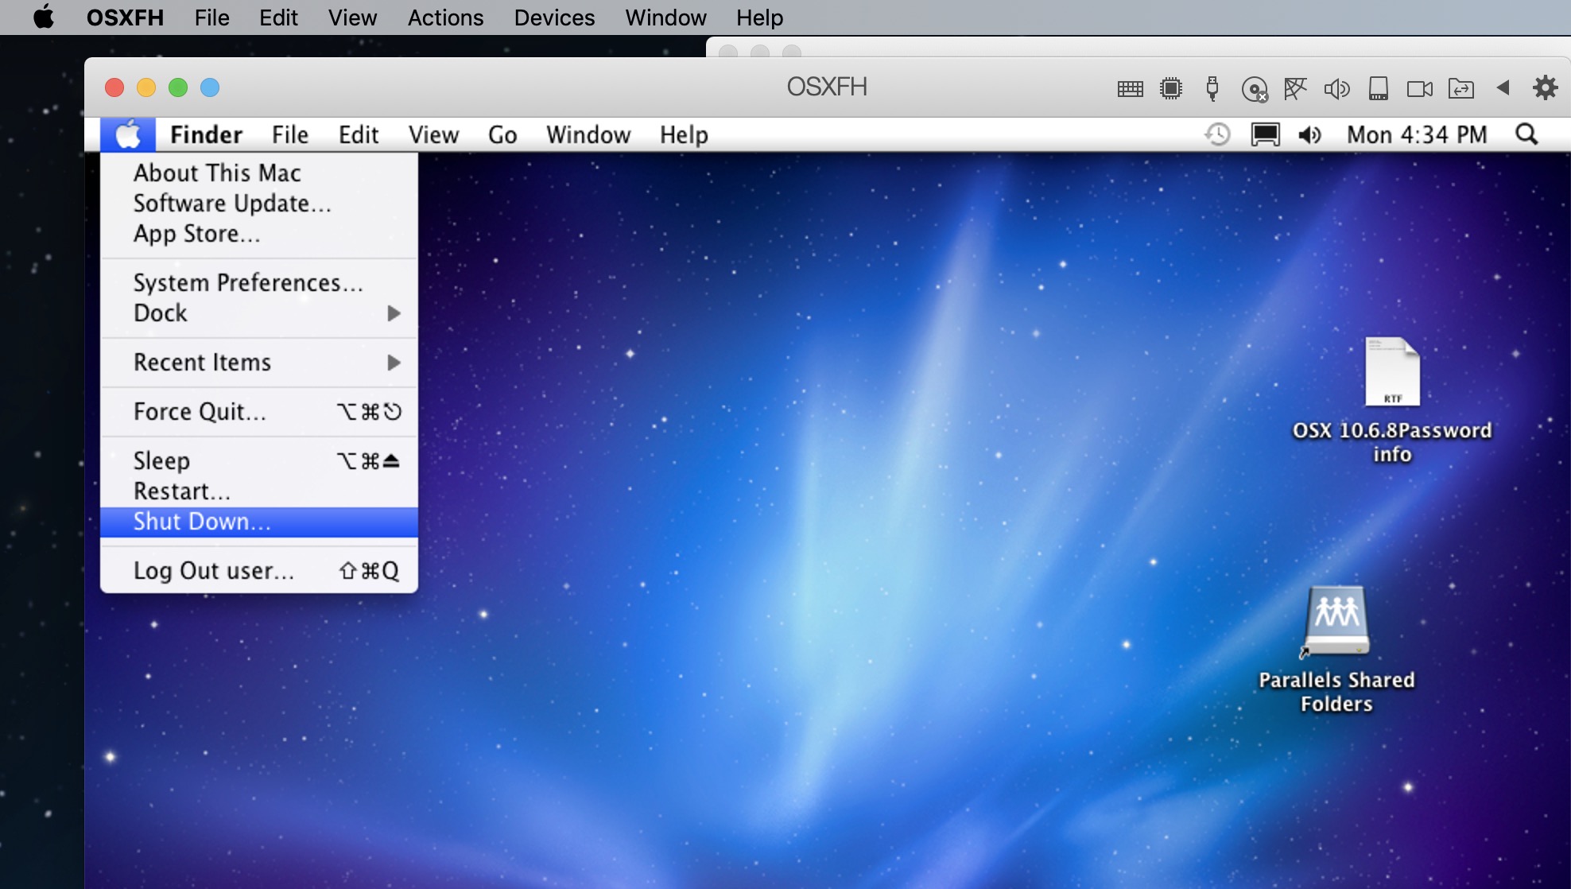Choose Restart…

click(259, 491)
